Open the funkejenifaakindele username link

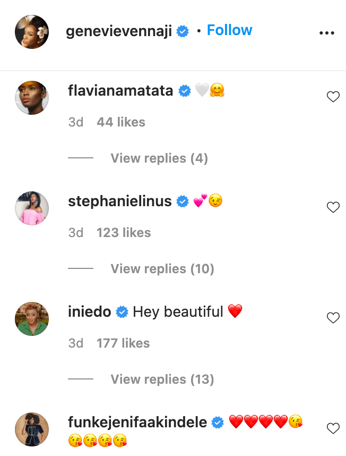137,423
